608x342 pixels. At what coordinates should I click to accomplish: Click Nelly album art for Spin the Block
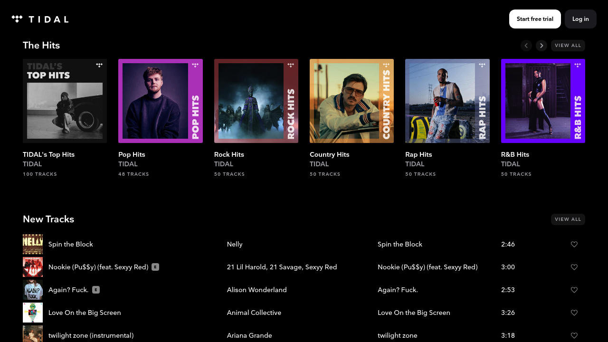(33, 244)
